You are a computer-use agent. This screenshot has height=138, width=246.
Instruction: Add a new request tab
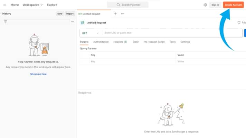click(x=115, y=14)
